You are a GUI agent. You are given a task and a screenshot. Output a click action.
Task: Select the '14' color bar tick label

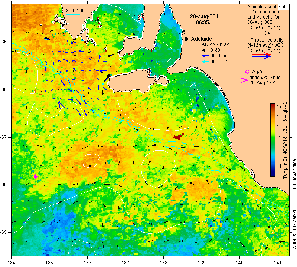click(279, 136)
